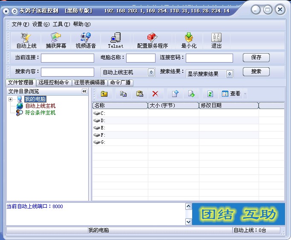
Task: Select drive F: in file list
Action: pyautogui.click(x=99, y=135)
